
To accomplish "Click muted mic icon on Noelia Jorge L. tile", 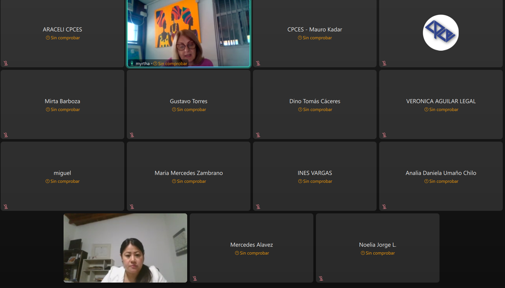I will pos(321,278).
